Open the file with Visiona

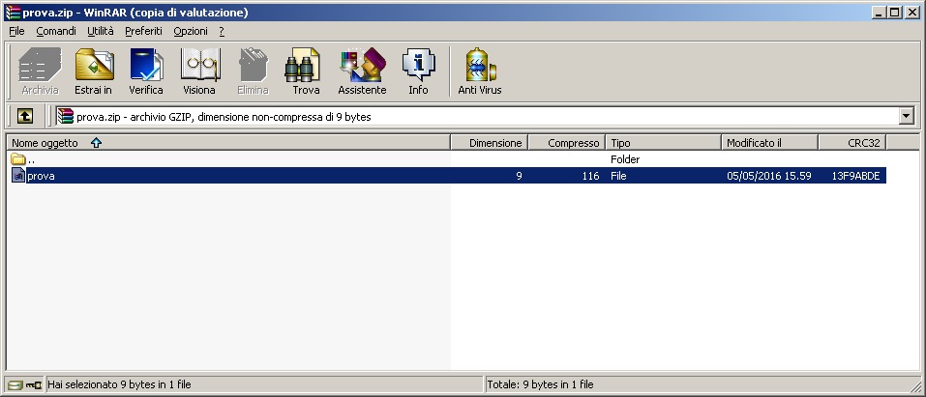pos(199,71)
